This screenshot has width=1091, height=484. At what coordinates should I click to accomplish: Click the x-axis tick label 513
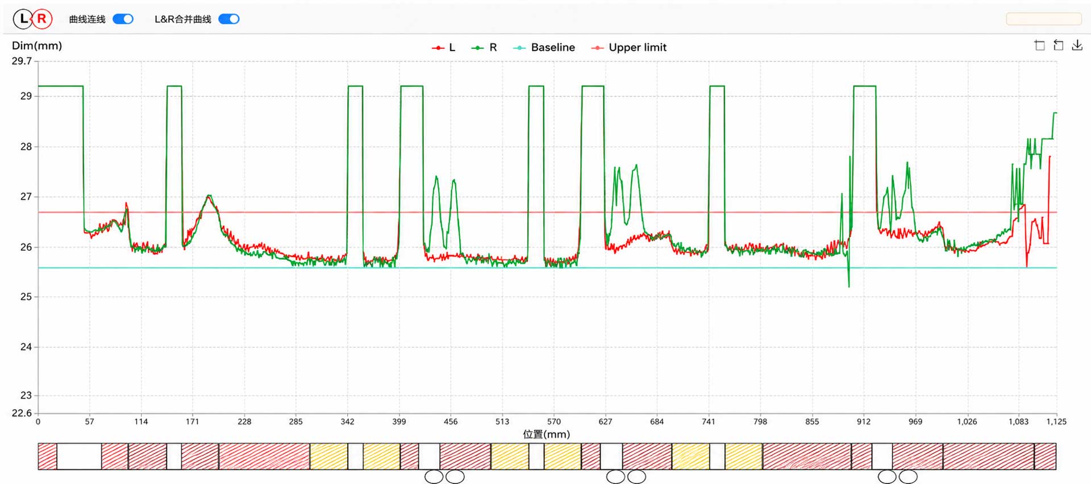tap(502, 422)
